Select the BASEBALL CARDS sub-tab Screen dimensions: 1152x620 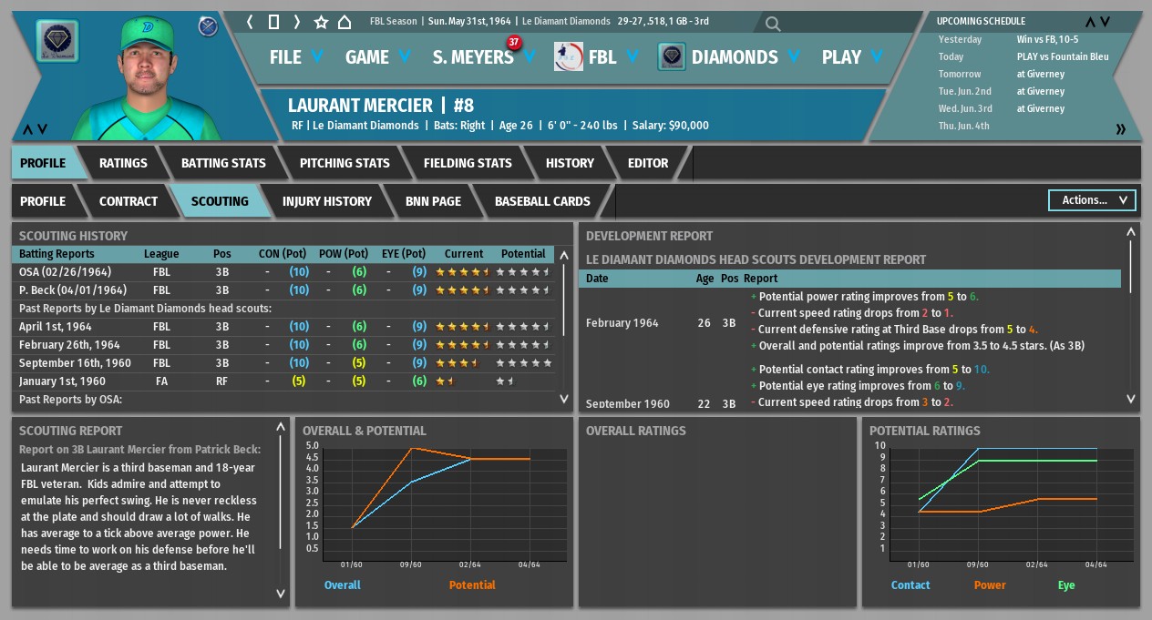[x=542, y=201]
